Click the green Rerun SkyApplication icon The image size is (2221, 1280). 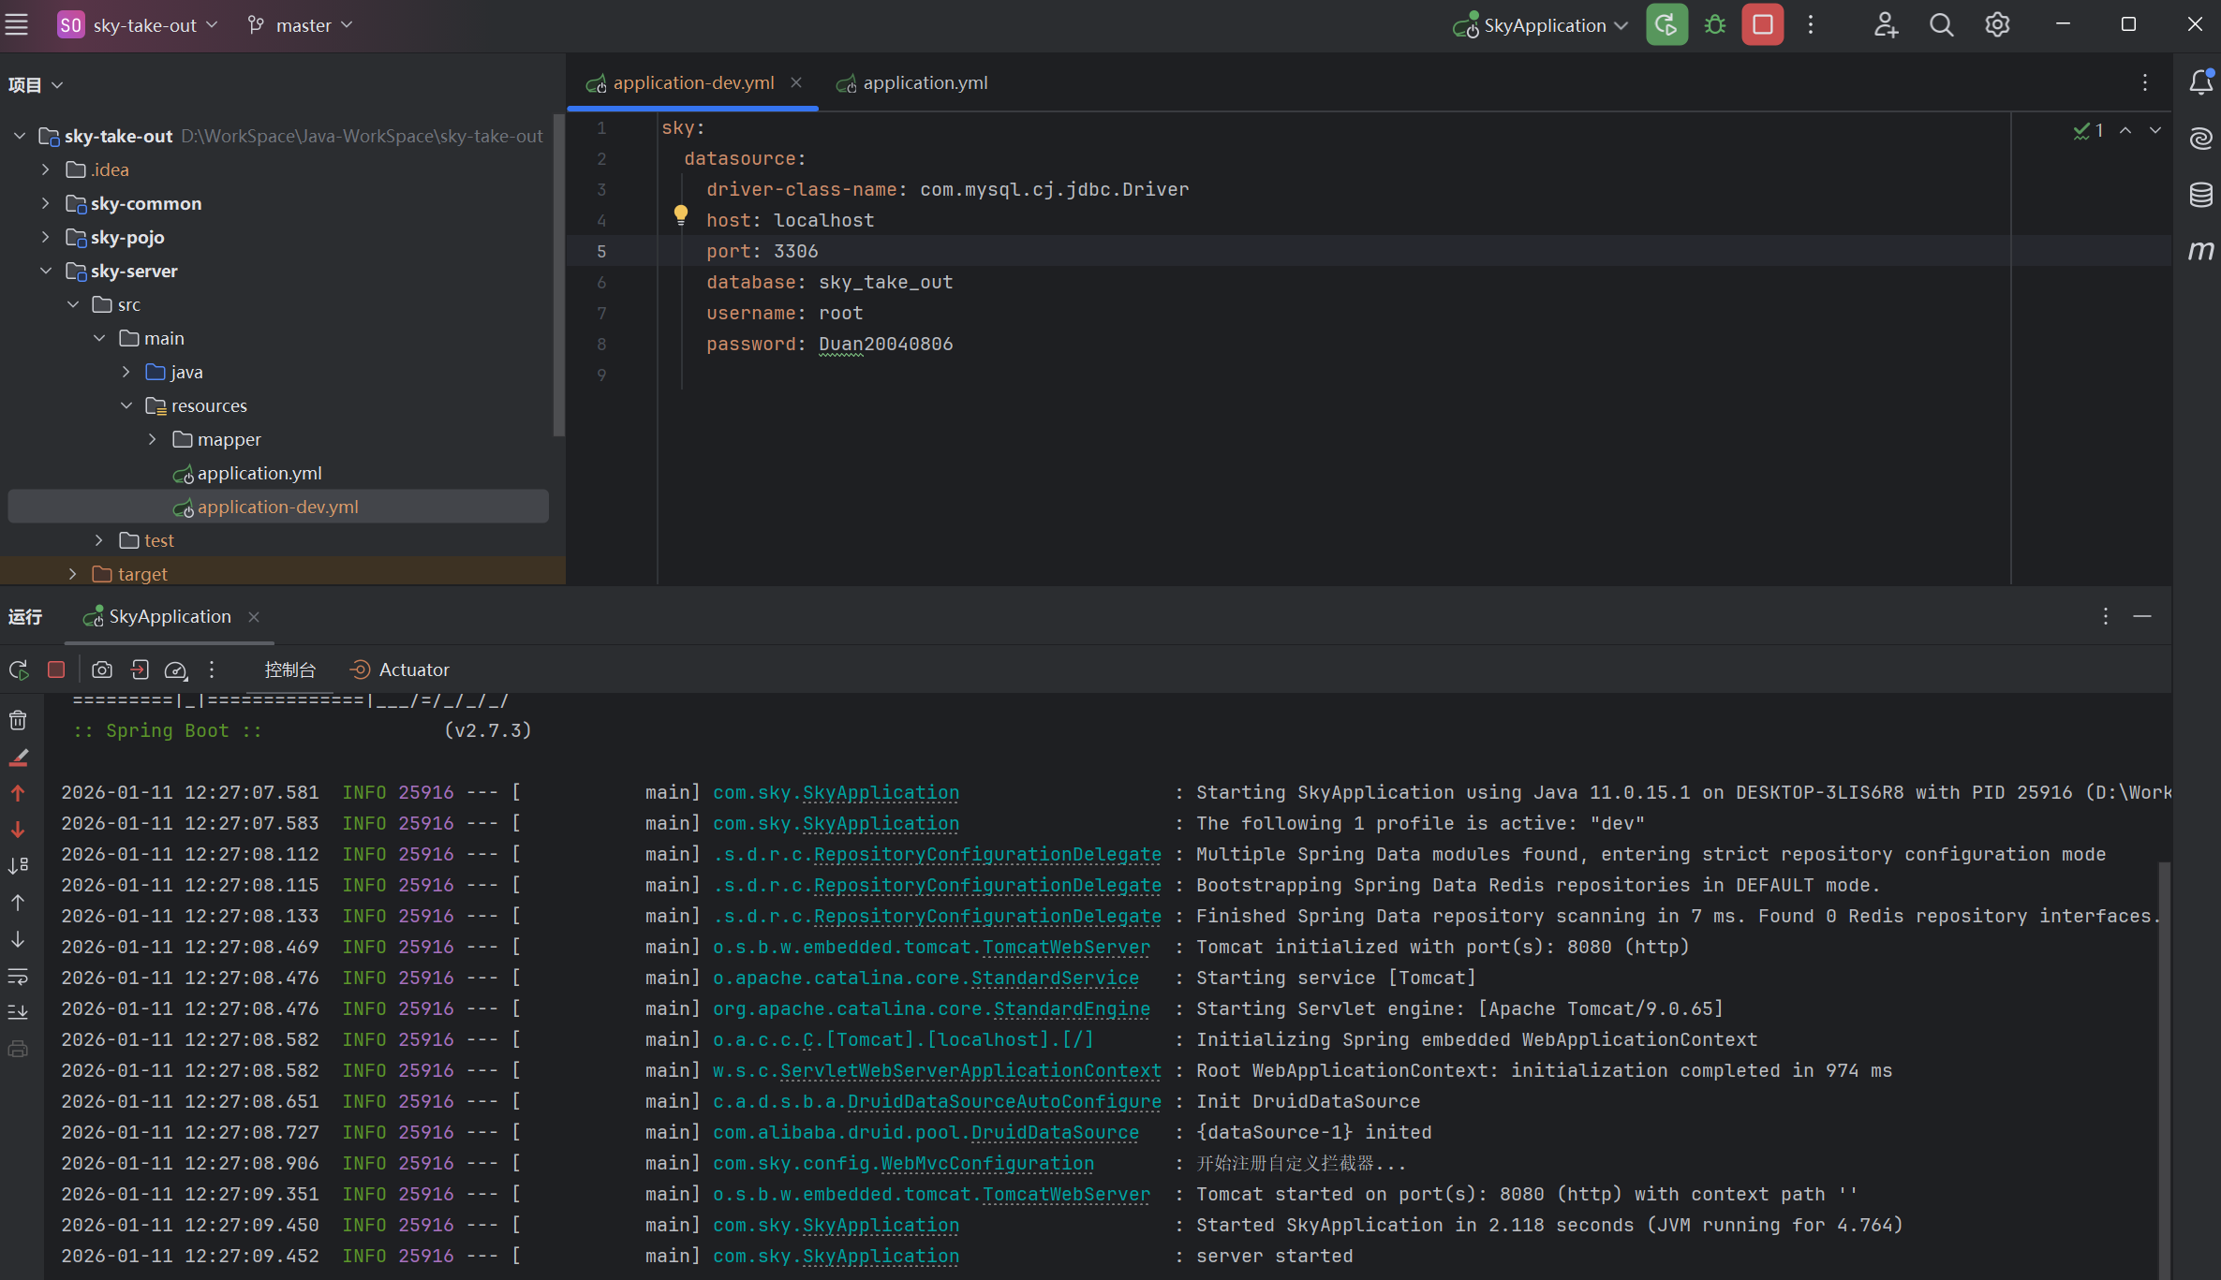coord(1666,25)
